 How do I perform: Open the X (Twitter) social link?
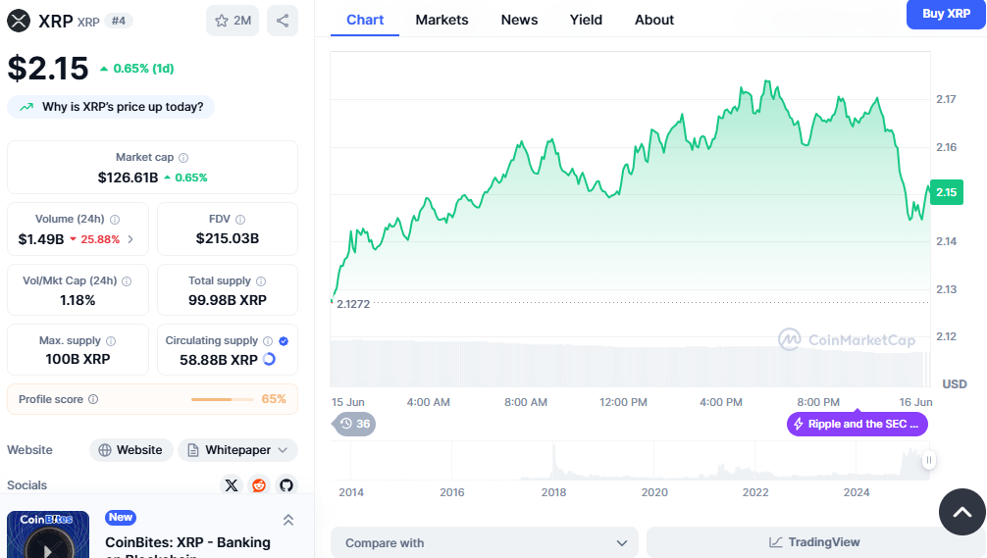tap(232, 484)
